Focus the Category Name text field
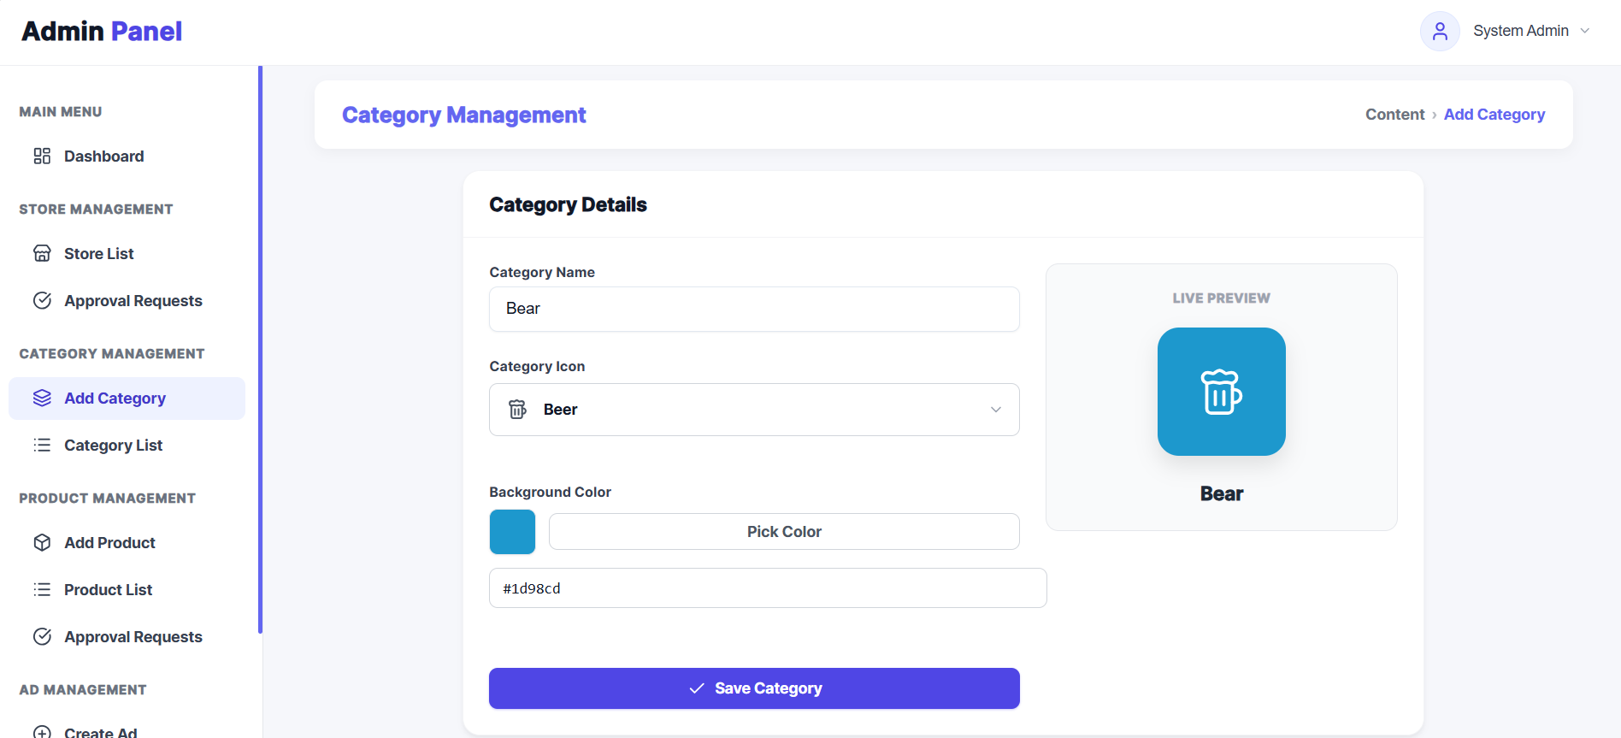1621x738 pixels. (753, 309)
